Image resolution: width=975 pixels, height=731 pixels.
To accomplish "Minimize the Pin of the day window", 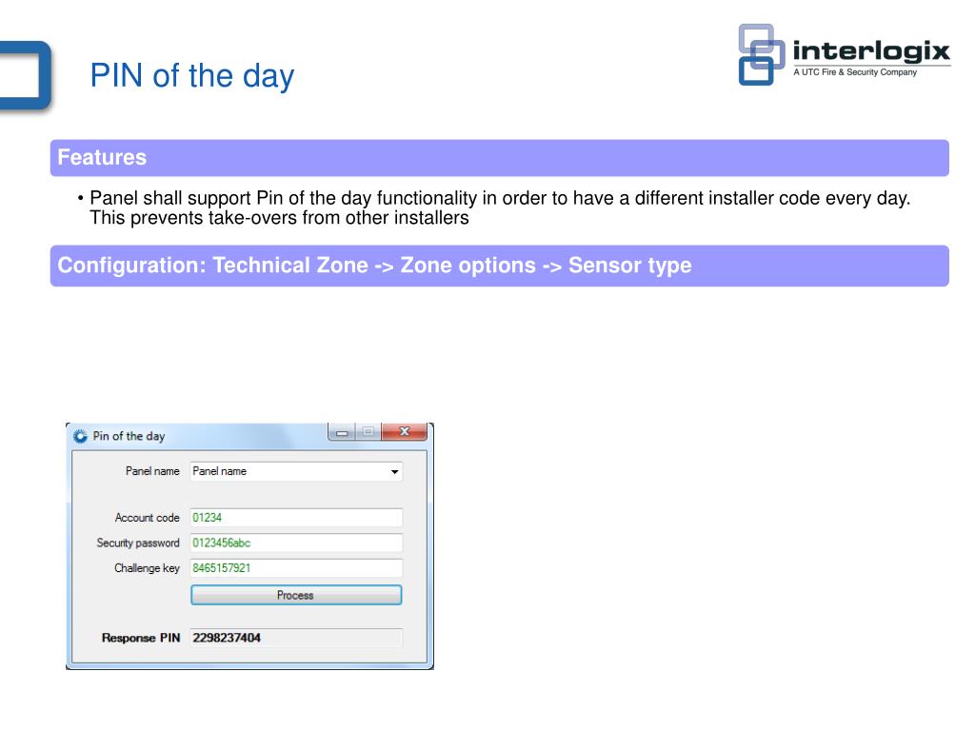I will 342,432.
